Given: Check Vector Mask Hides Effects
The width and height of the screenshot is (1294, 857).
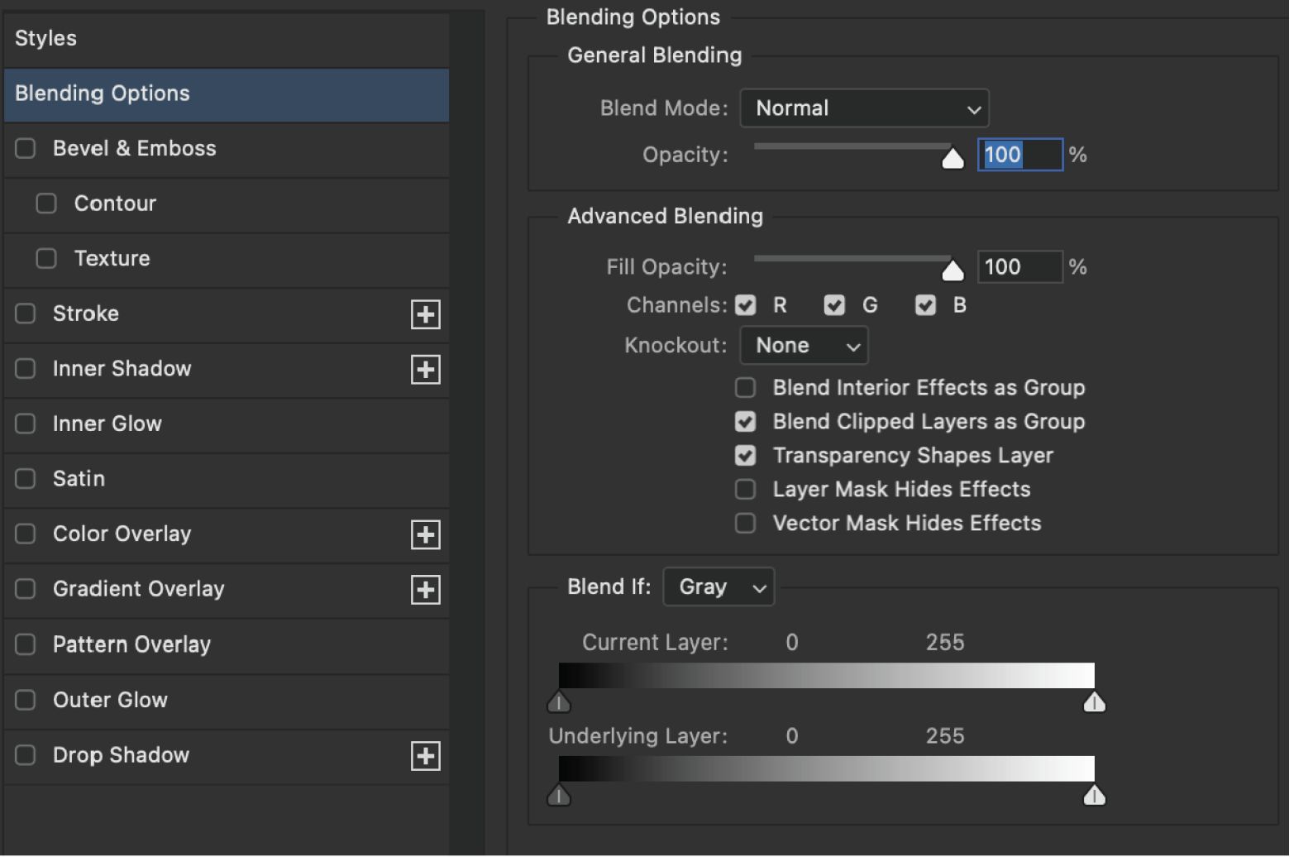Looking at the screenshot, I should click(746, 524).
